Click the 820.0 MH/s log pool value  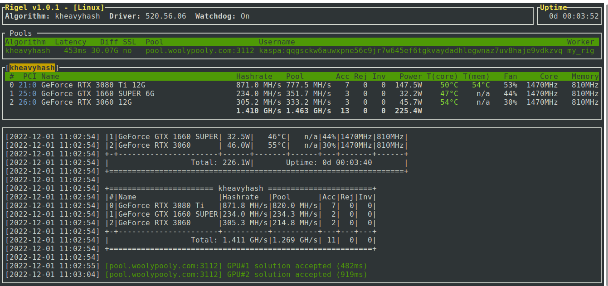pyautogui.click(x=295, y=205)
